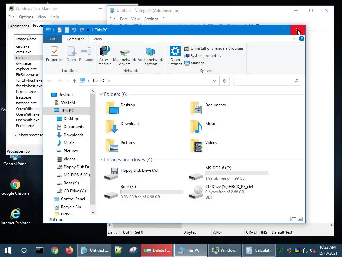
Task: Toggle the Show processes checkbox in Task Manager
Action: tap(16, 135)
